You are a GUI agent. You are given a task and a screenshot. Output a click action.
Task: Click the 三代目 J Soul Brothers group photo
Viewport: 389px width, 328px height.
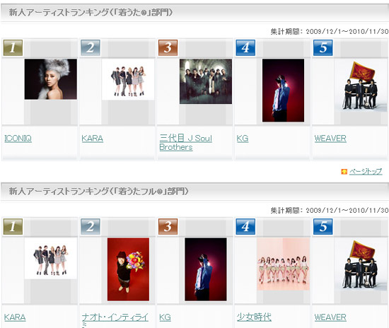tap(206, 81)
